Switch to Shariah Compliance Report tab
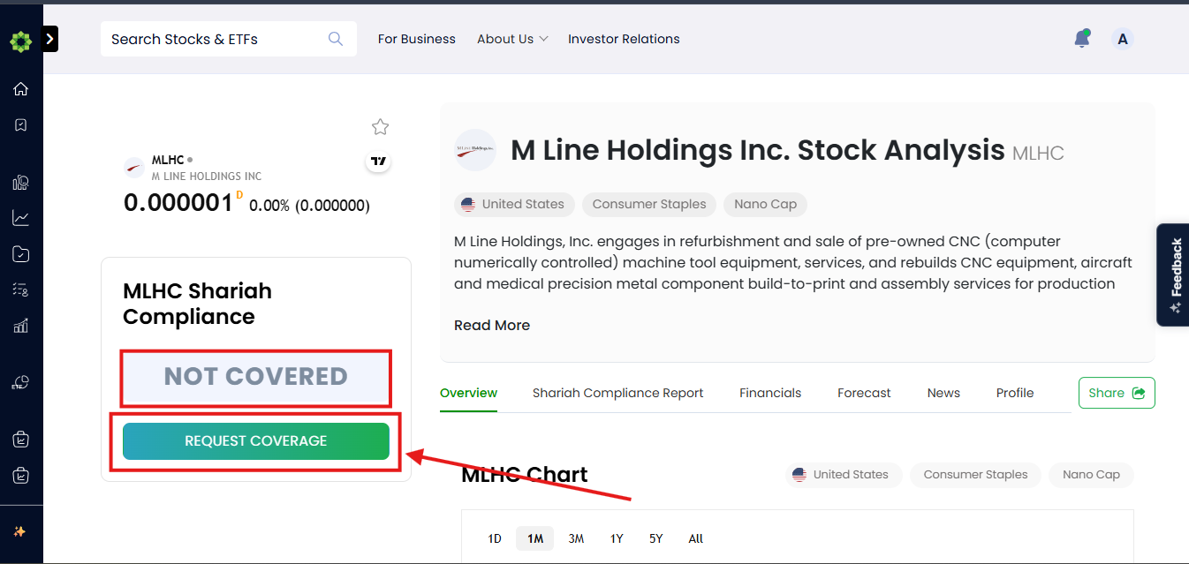The height and width of the screenshot is (564, 1189). [618, 393]
